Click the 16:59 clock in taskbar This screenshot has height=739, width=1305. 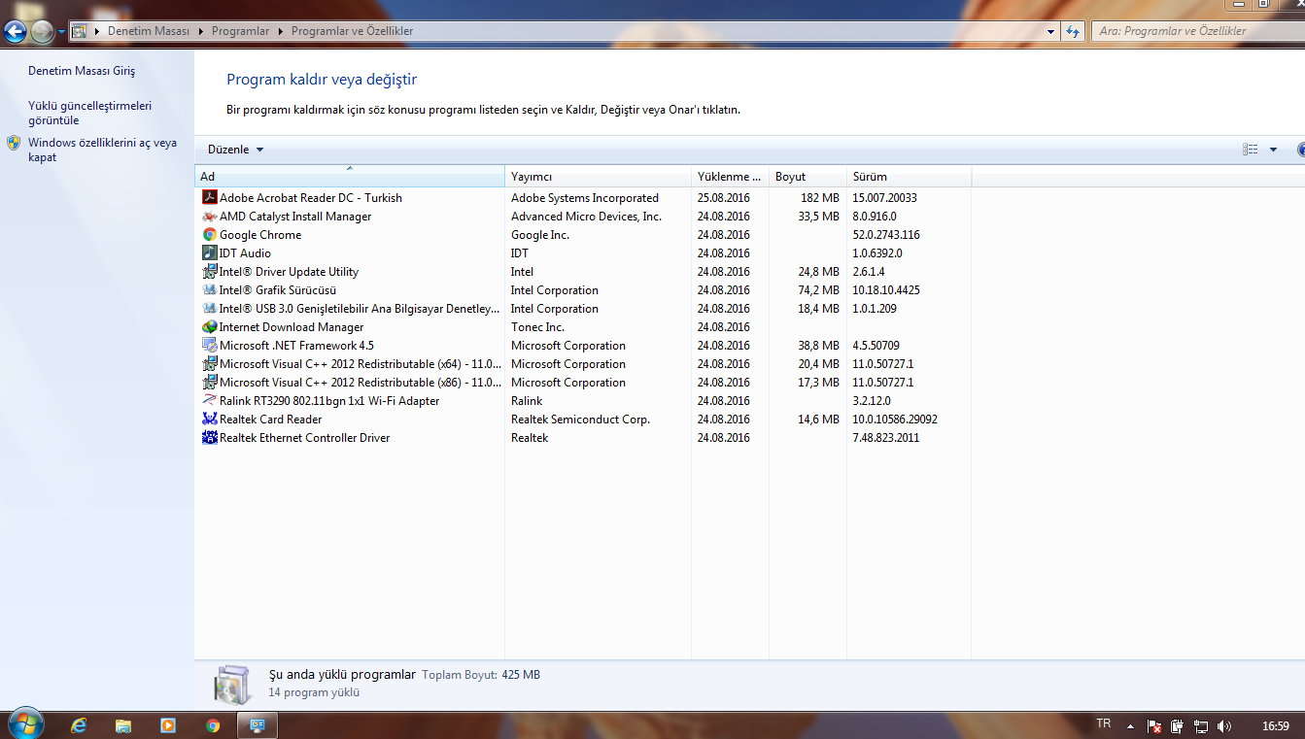pos(1275,725)
